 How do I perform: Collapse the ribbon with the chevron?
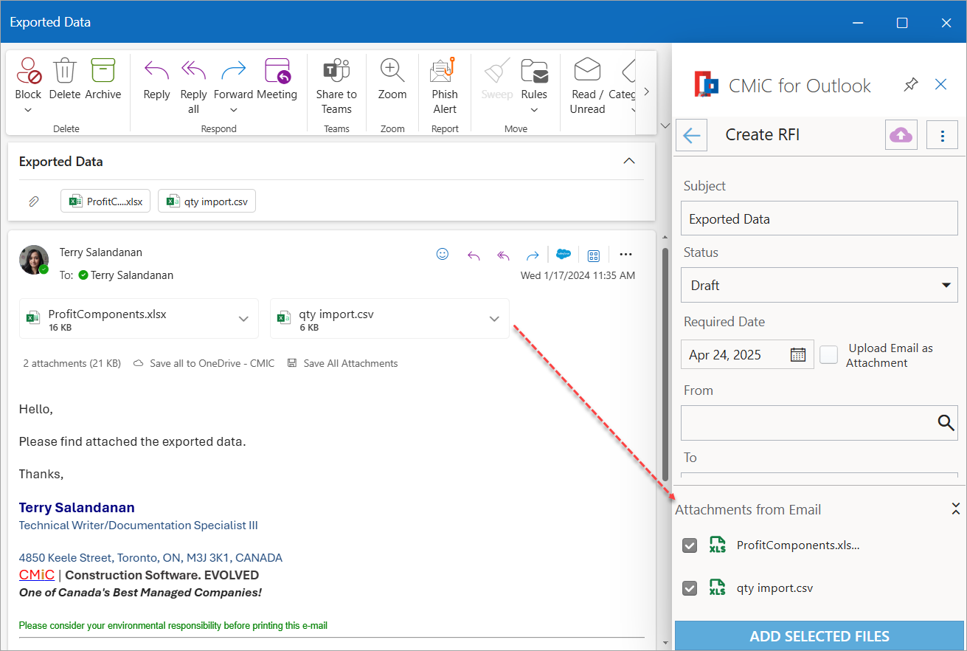pos(664,125)
